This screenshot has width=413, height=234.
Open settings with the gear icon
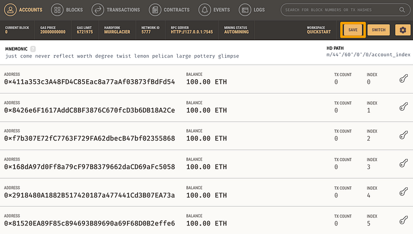pos(402,30)
